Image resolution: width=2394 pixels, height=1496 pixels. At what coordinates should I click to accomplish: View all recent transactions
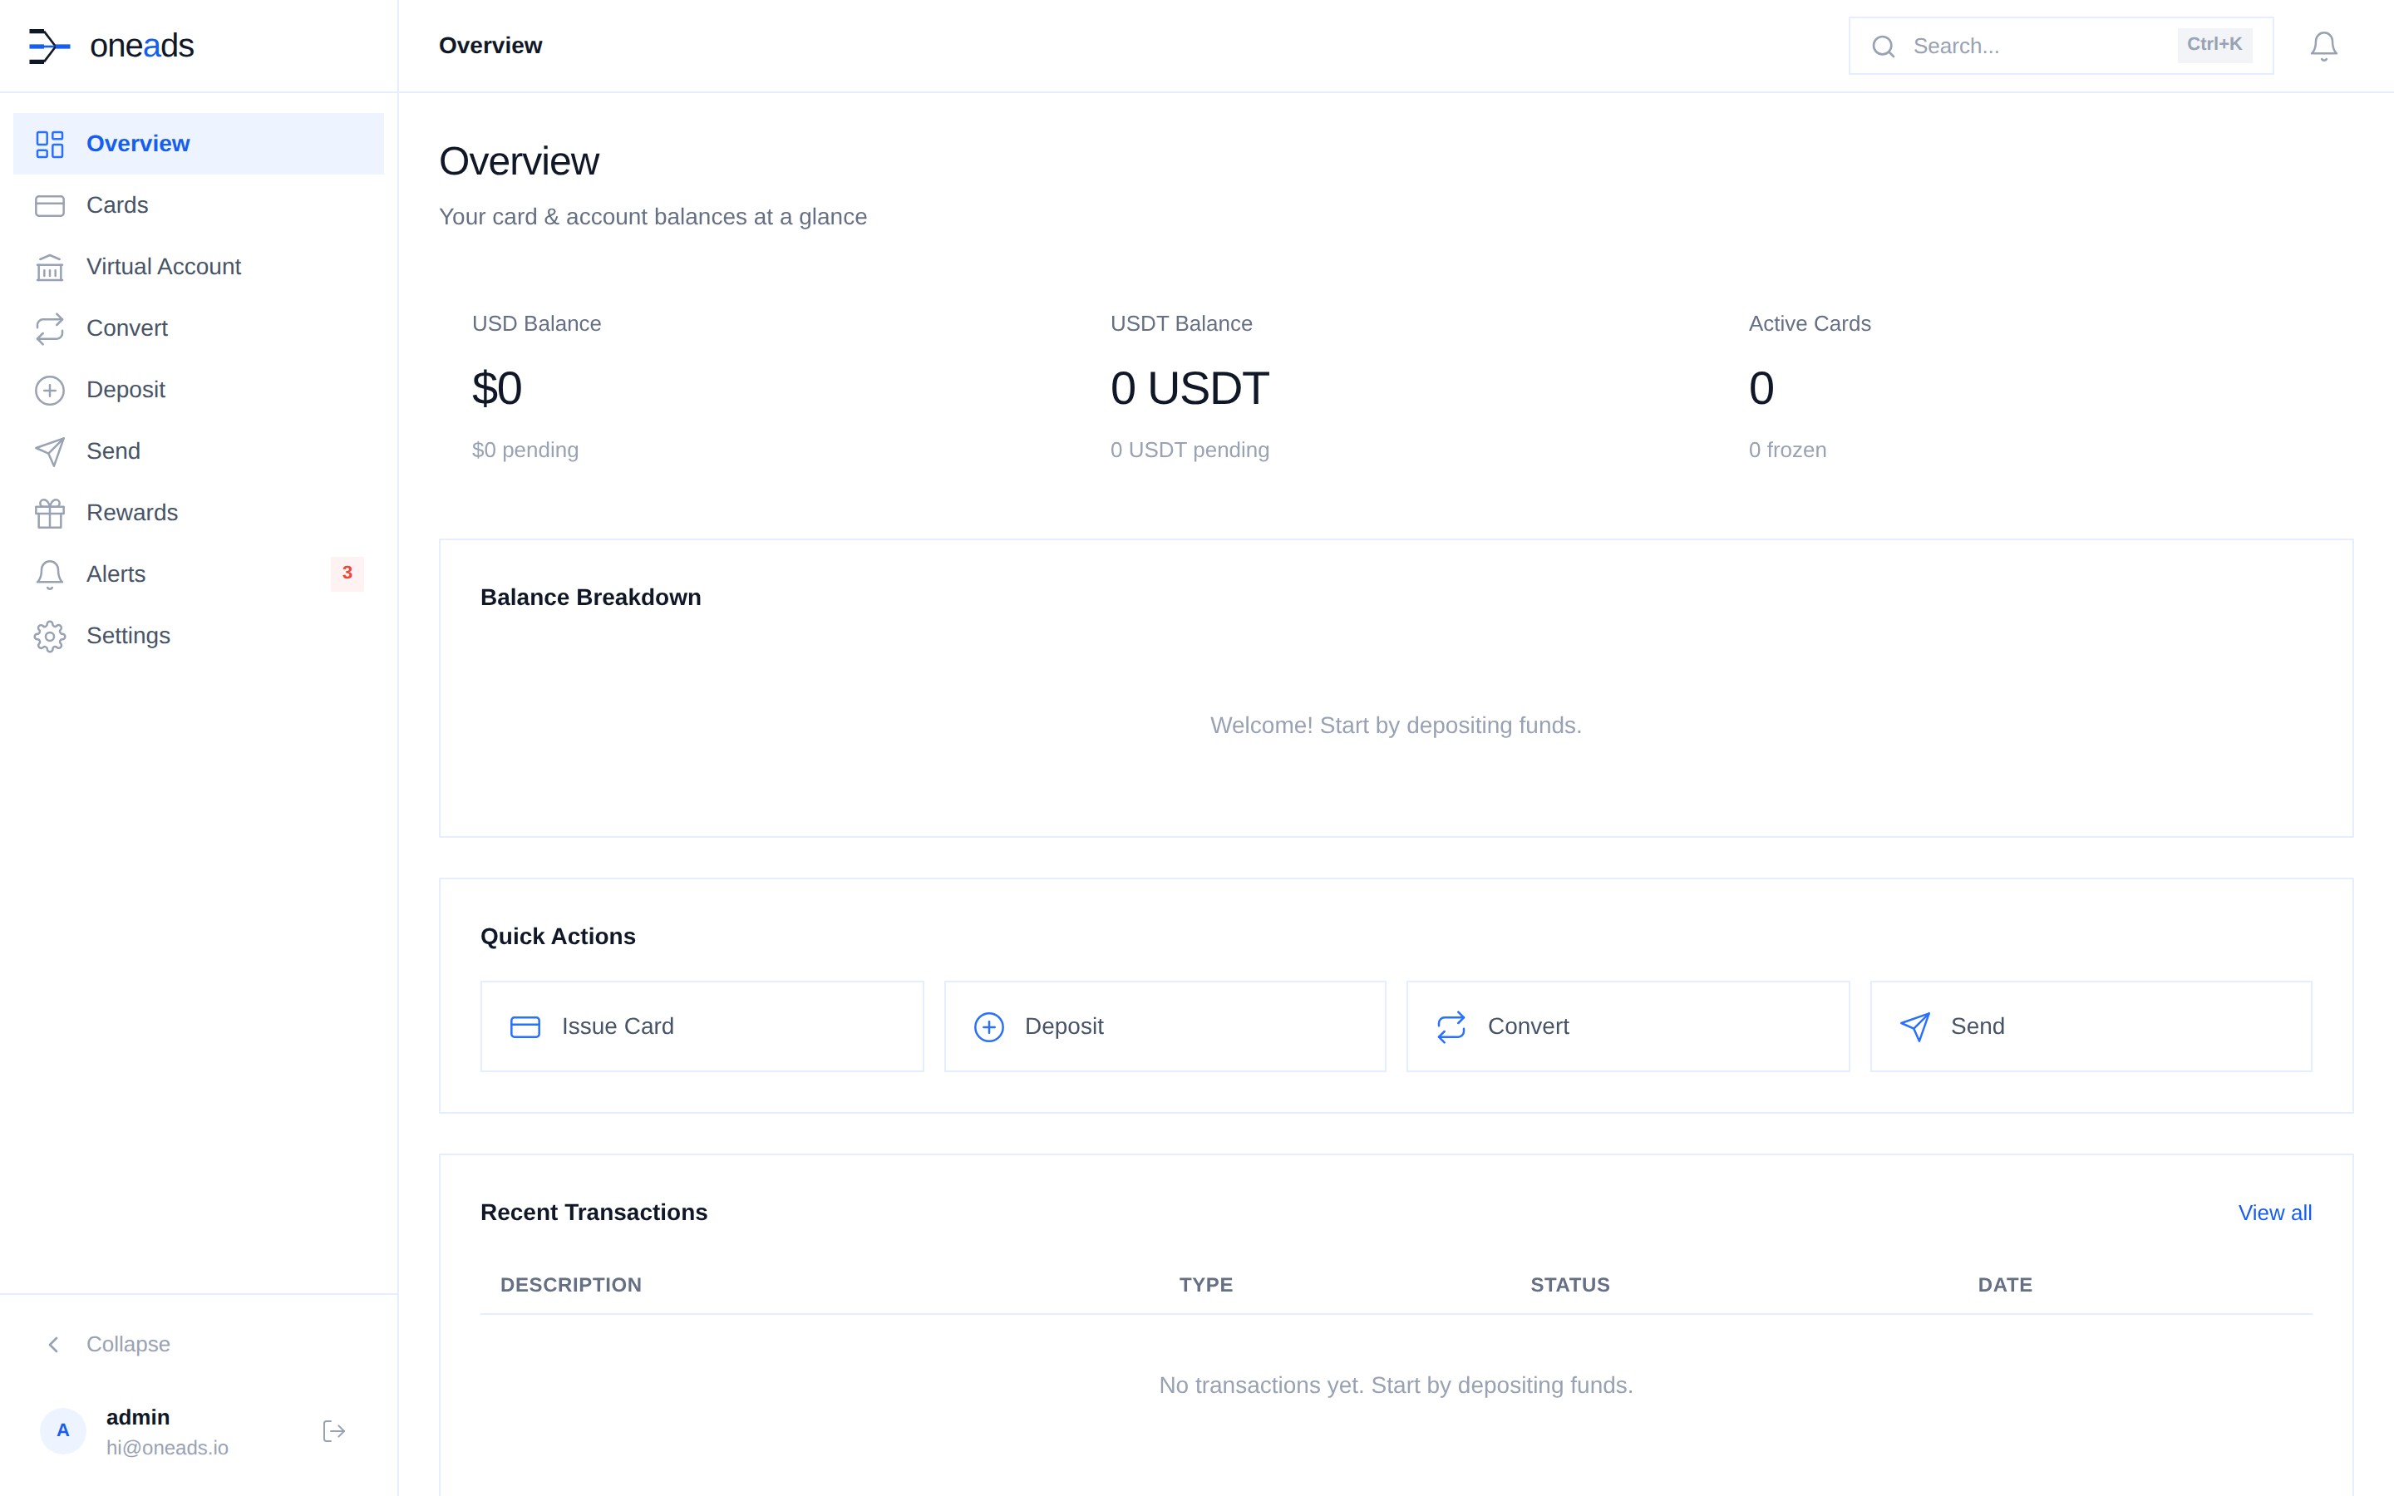(2274, 1212)
